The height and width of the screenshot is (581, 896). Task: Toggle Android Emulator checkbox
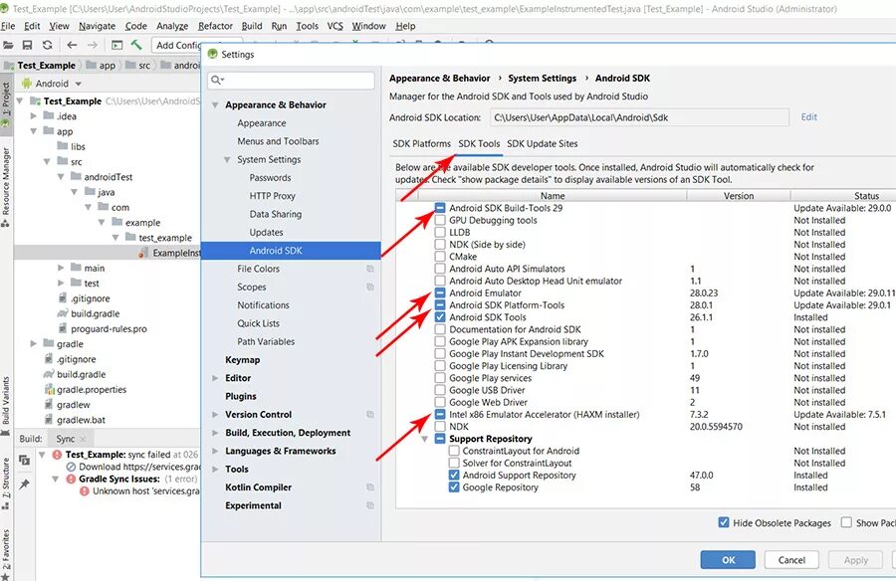pyautogui.click(x=440, y=293)
